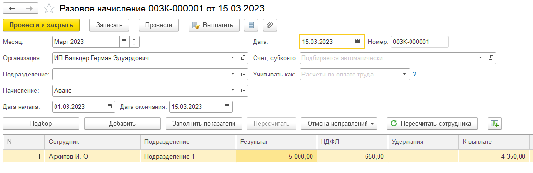Focus the Месяц field showing Март 2023
This screenshot has height=173, width=533.
point(86,42)
